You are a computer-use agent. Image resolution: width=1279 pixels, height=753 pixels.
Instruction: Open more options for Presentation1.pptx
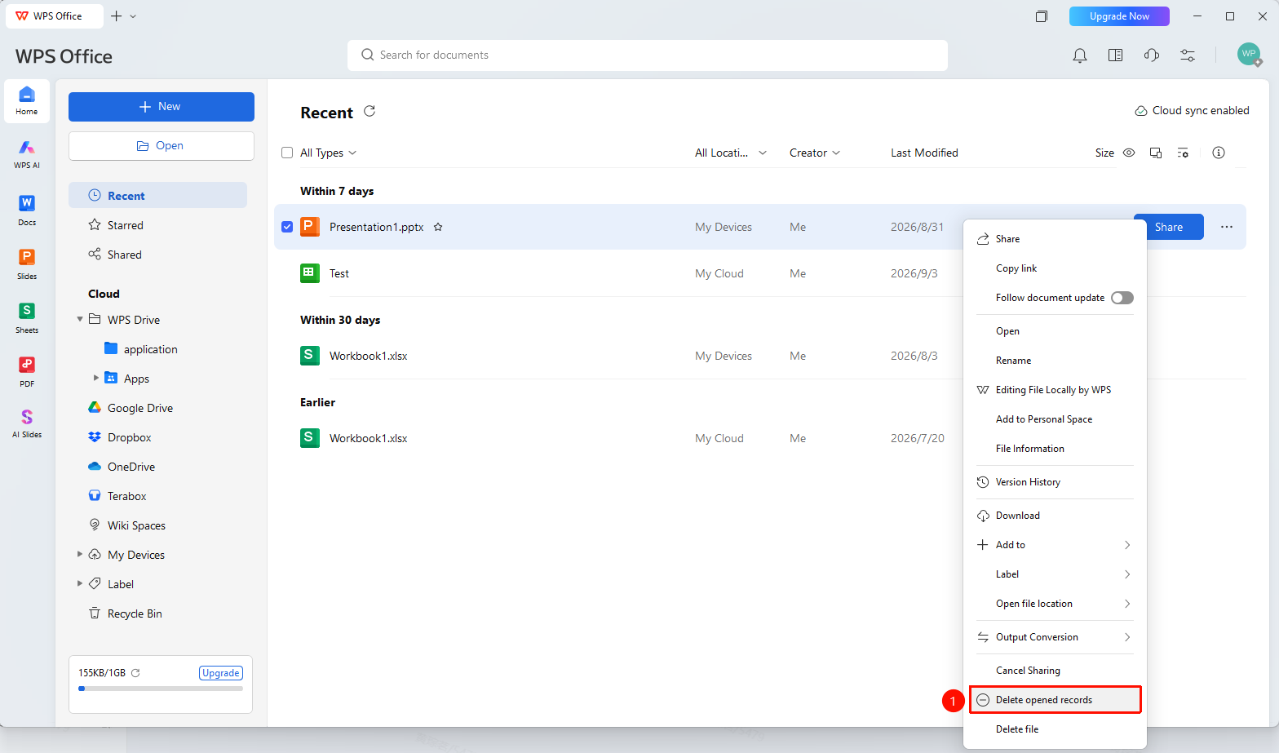pyautogui.click(x=1227, y=227)
